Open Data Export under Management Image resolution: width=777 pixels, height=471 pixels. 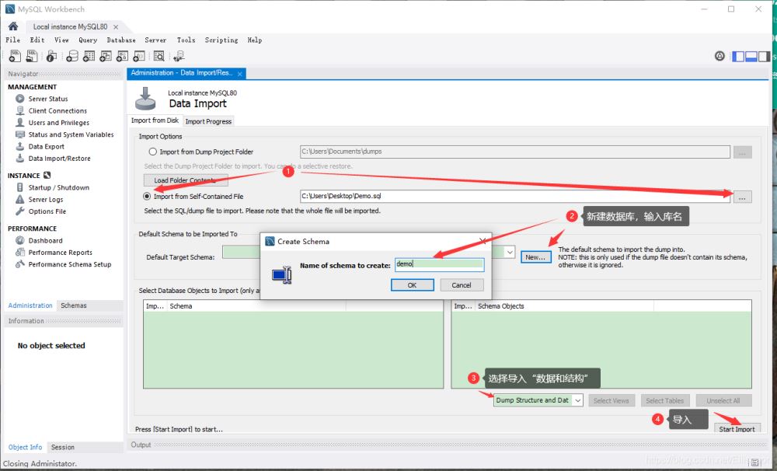coord(46,146)
